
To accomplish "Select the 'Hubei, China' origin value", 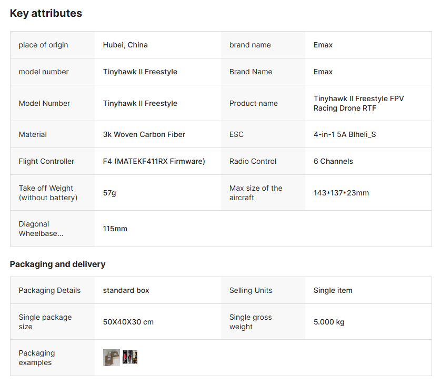I will (x=125, y=45).
